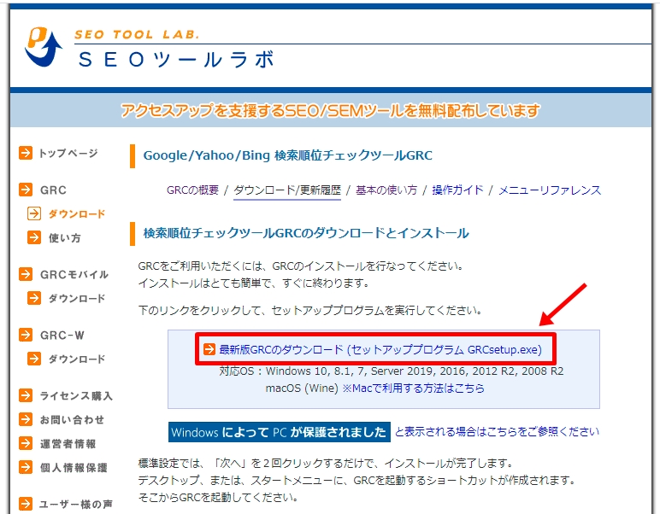The height and width of the screenshot is (514, 660).
Task: Click arrow icon beside GRC sidebar heading
Action: click(26, 190)
